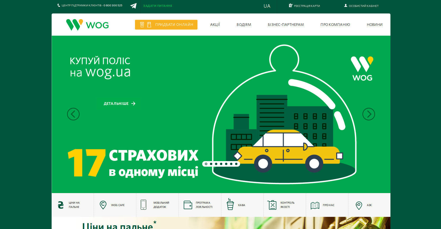Click the steaming coffee cup icon
Image resolution: width=441 pixels, height=229 pixels.
click(230, 204)
